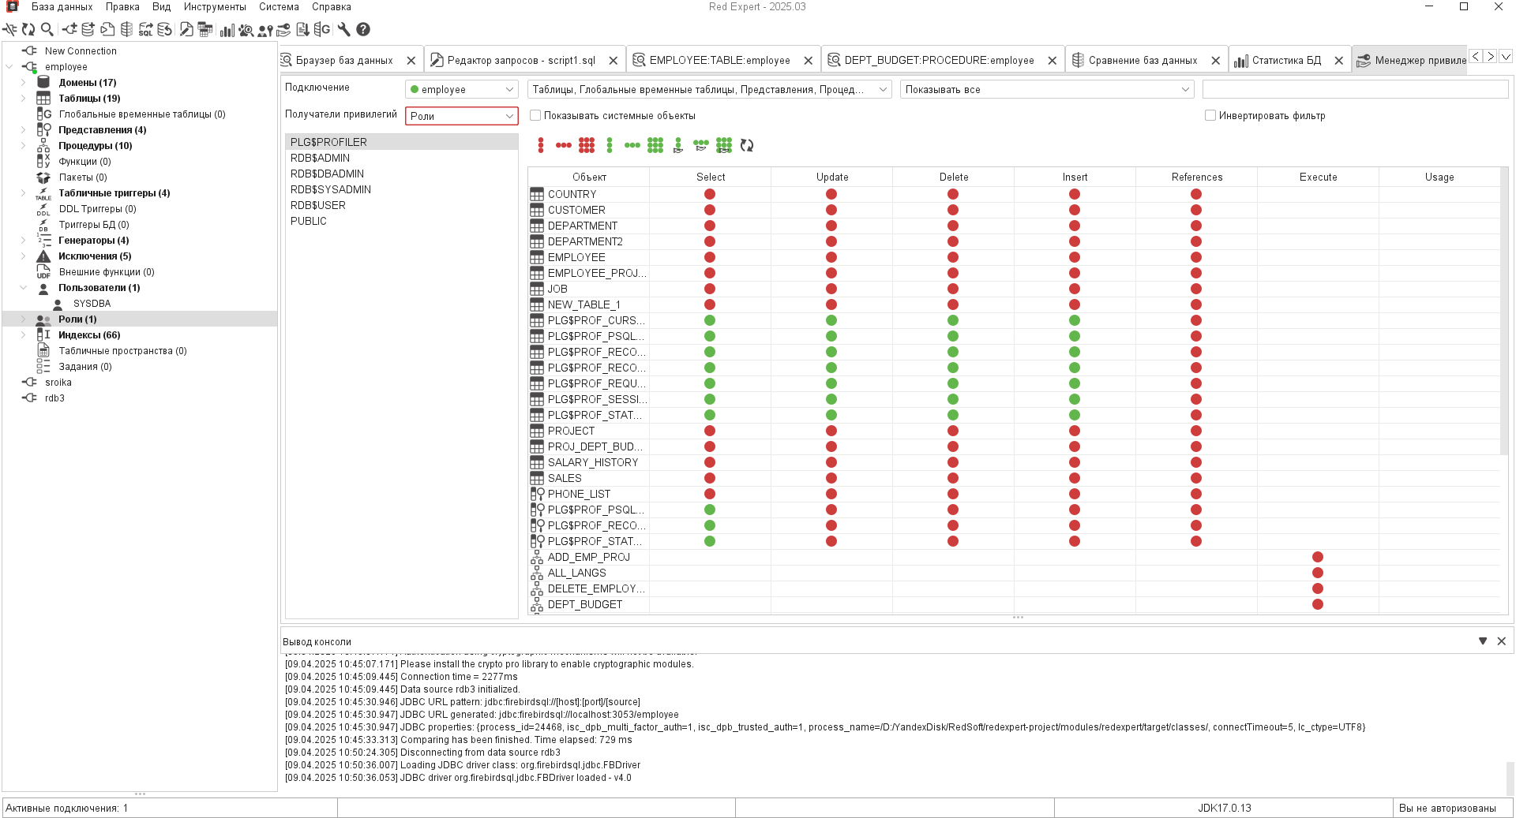Toggle Select privilege for COUNTRY table
1516x818 pixels.
tap(710, 194)
